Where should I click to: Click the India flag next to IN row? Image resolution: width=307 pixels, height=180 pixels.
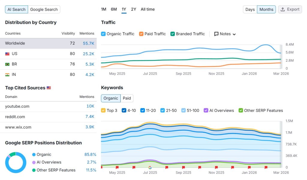8,74
